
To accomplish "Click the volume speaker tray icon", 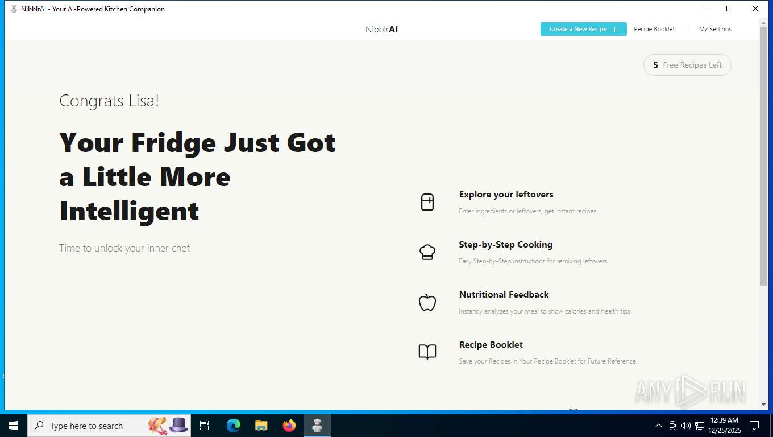I will (685, 426).
